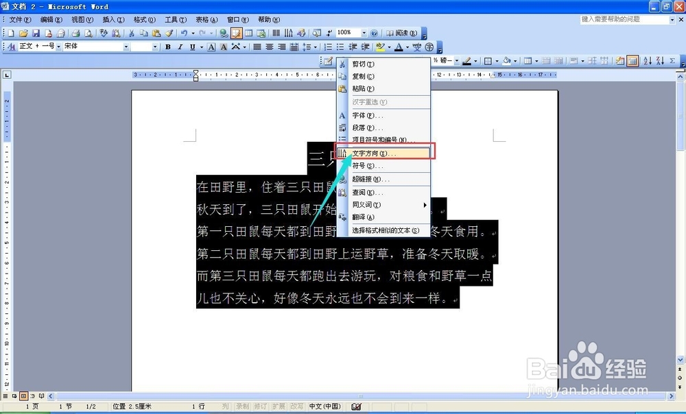Change text direction toolbar icon
This screenshot has width=686, height=414.
(288, 33)
